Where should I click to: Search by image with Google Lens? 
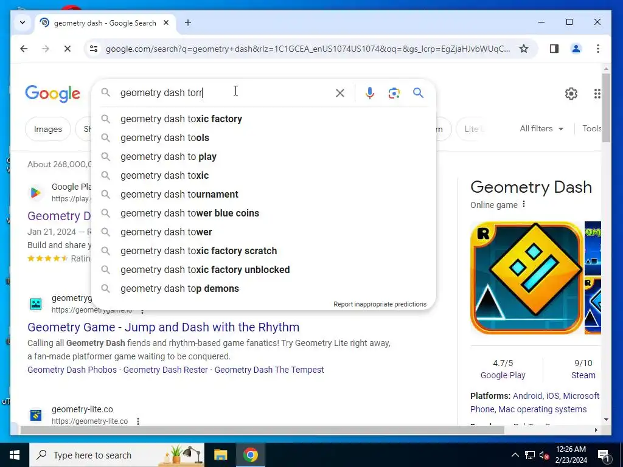click(x=394, y=93)
